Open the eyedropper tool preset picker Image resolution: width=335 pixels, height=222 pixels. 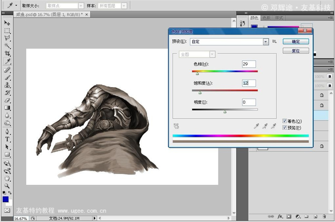(x=16, y=5)
